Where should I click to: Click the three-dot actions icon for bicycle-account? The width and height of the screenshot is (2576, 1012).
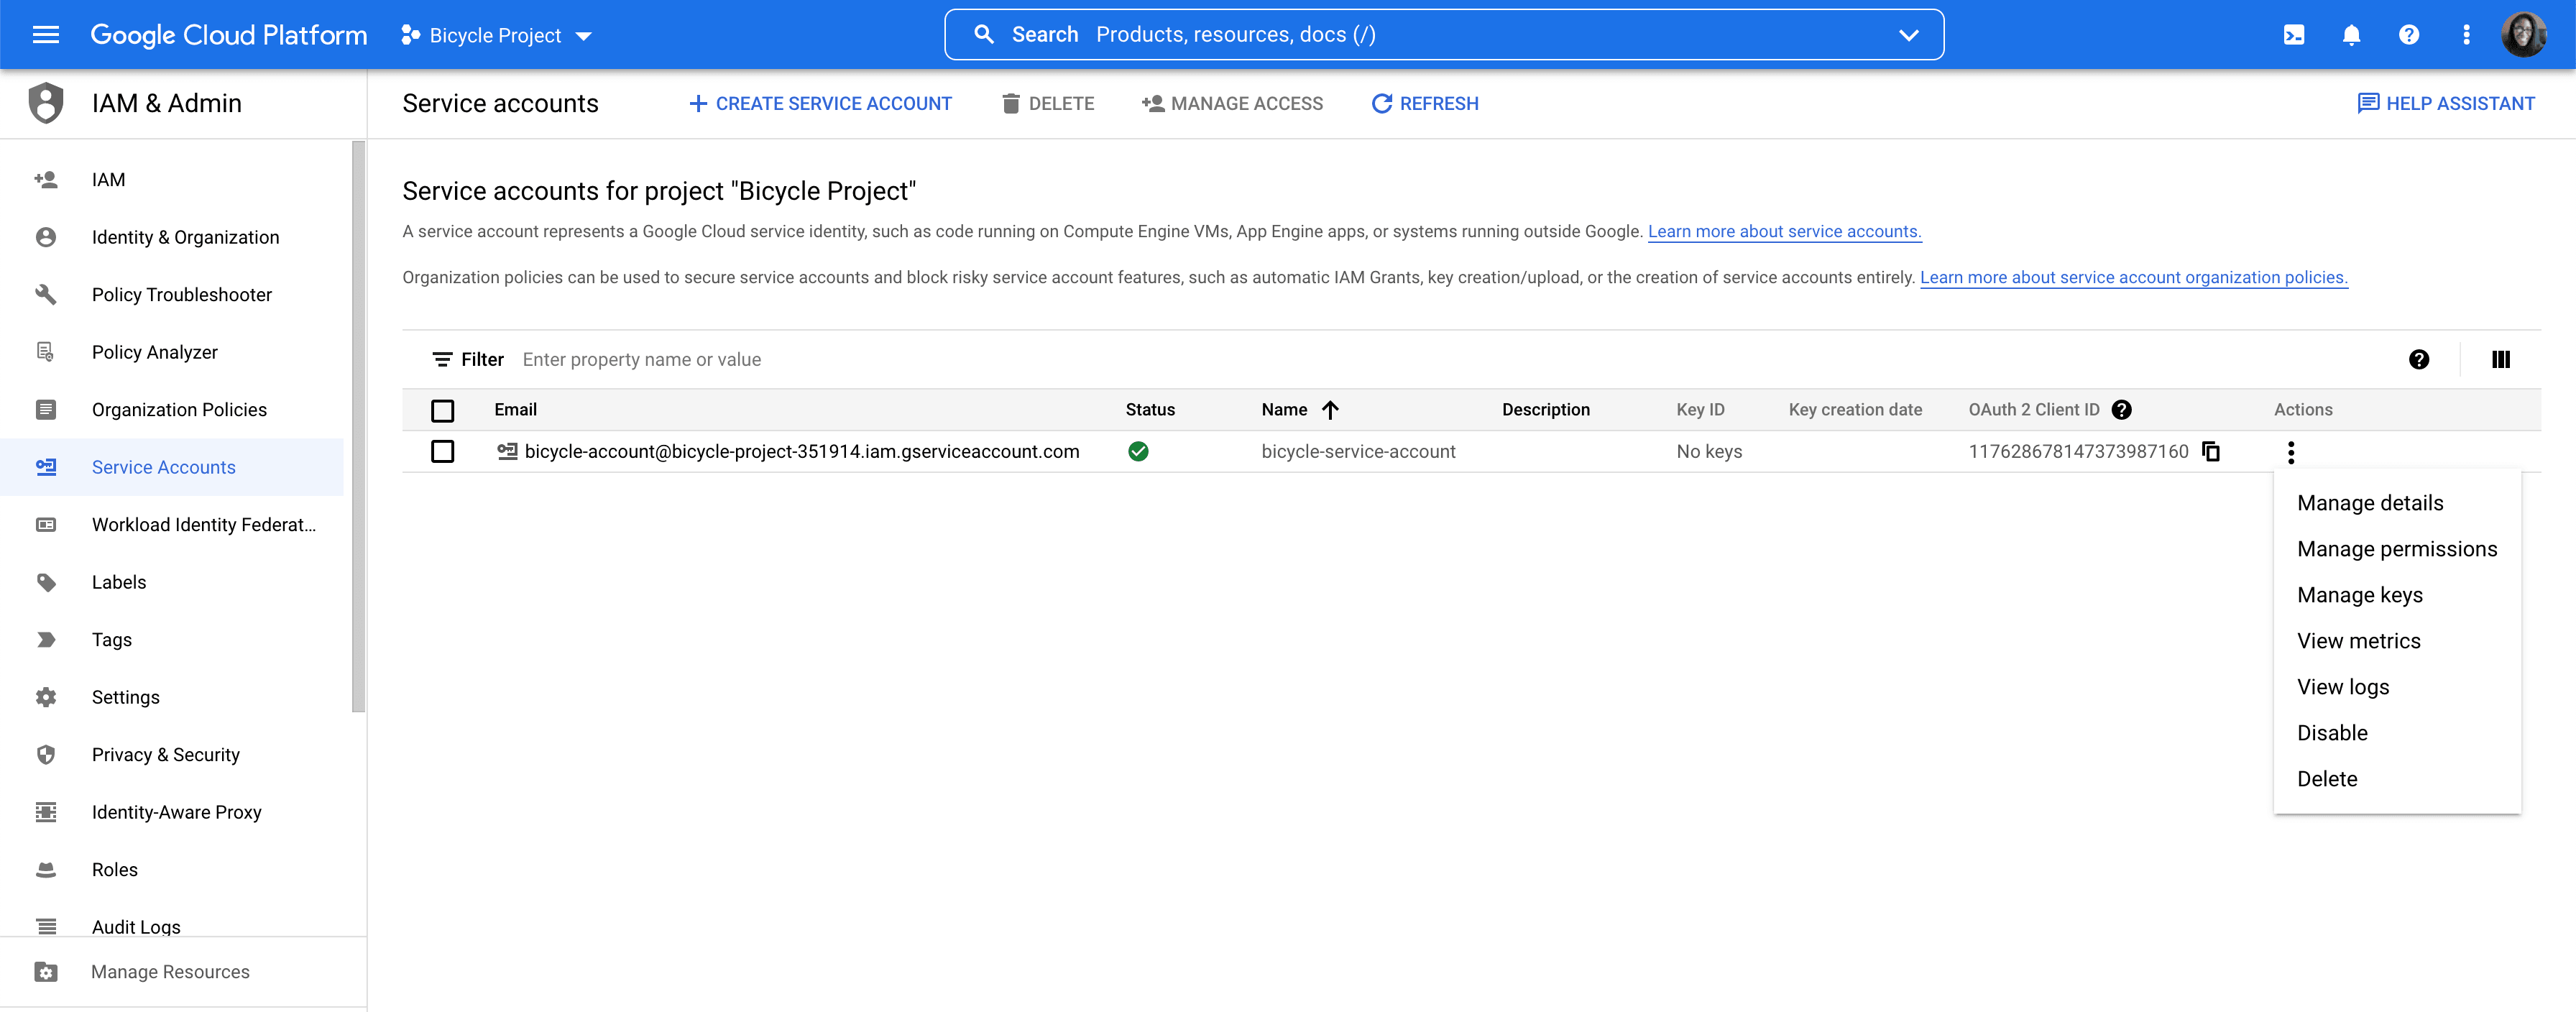point(2290,452)
